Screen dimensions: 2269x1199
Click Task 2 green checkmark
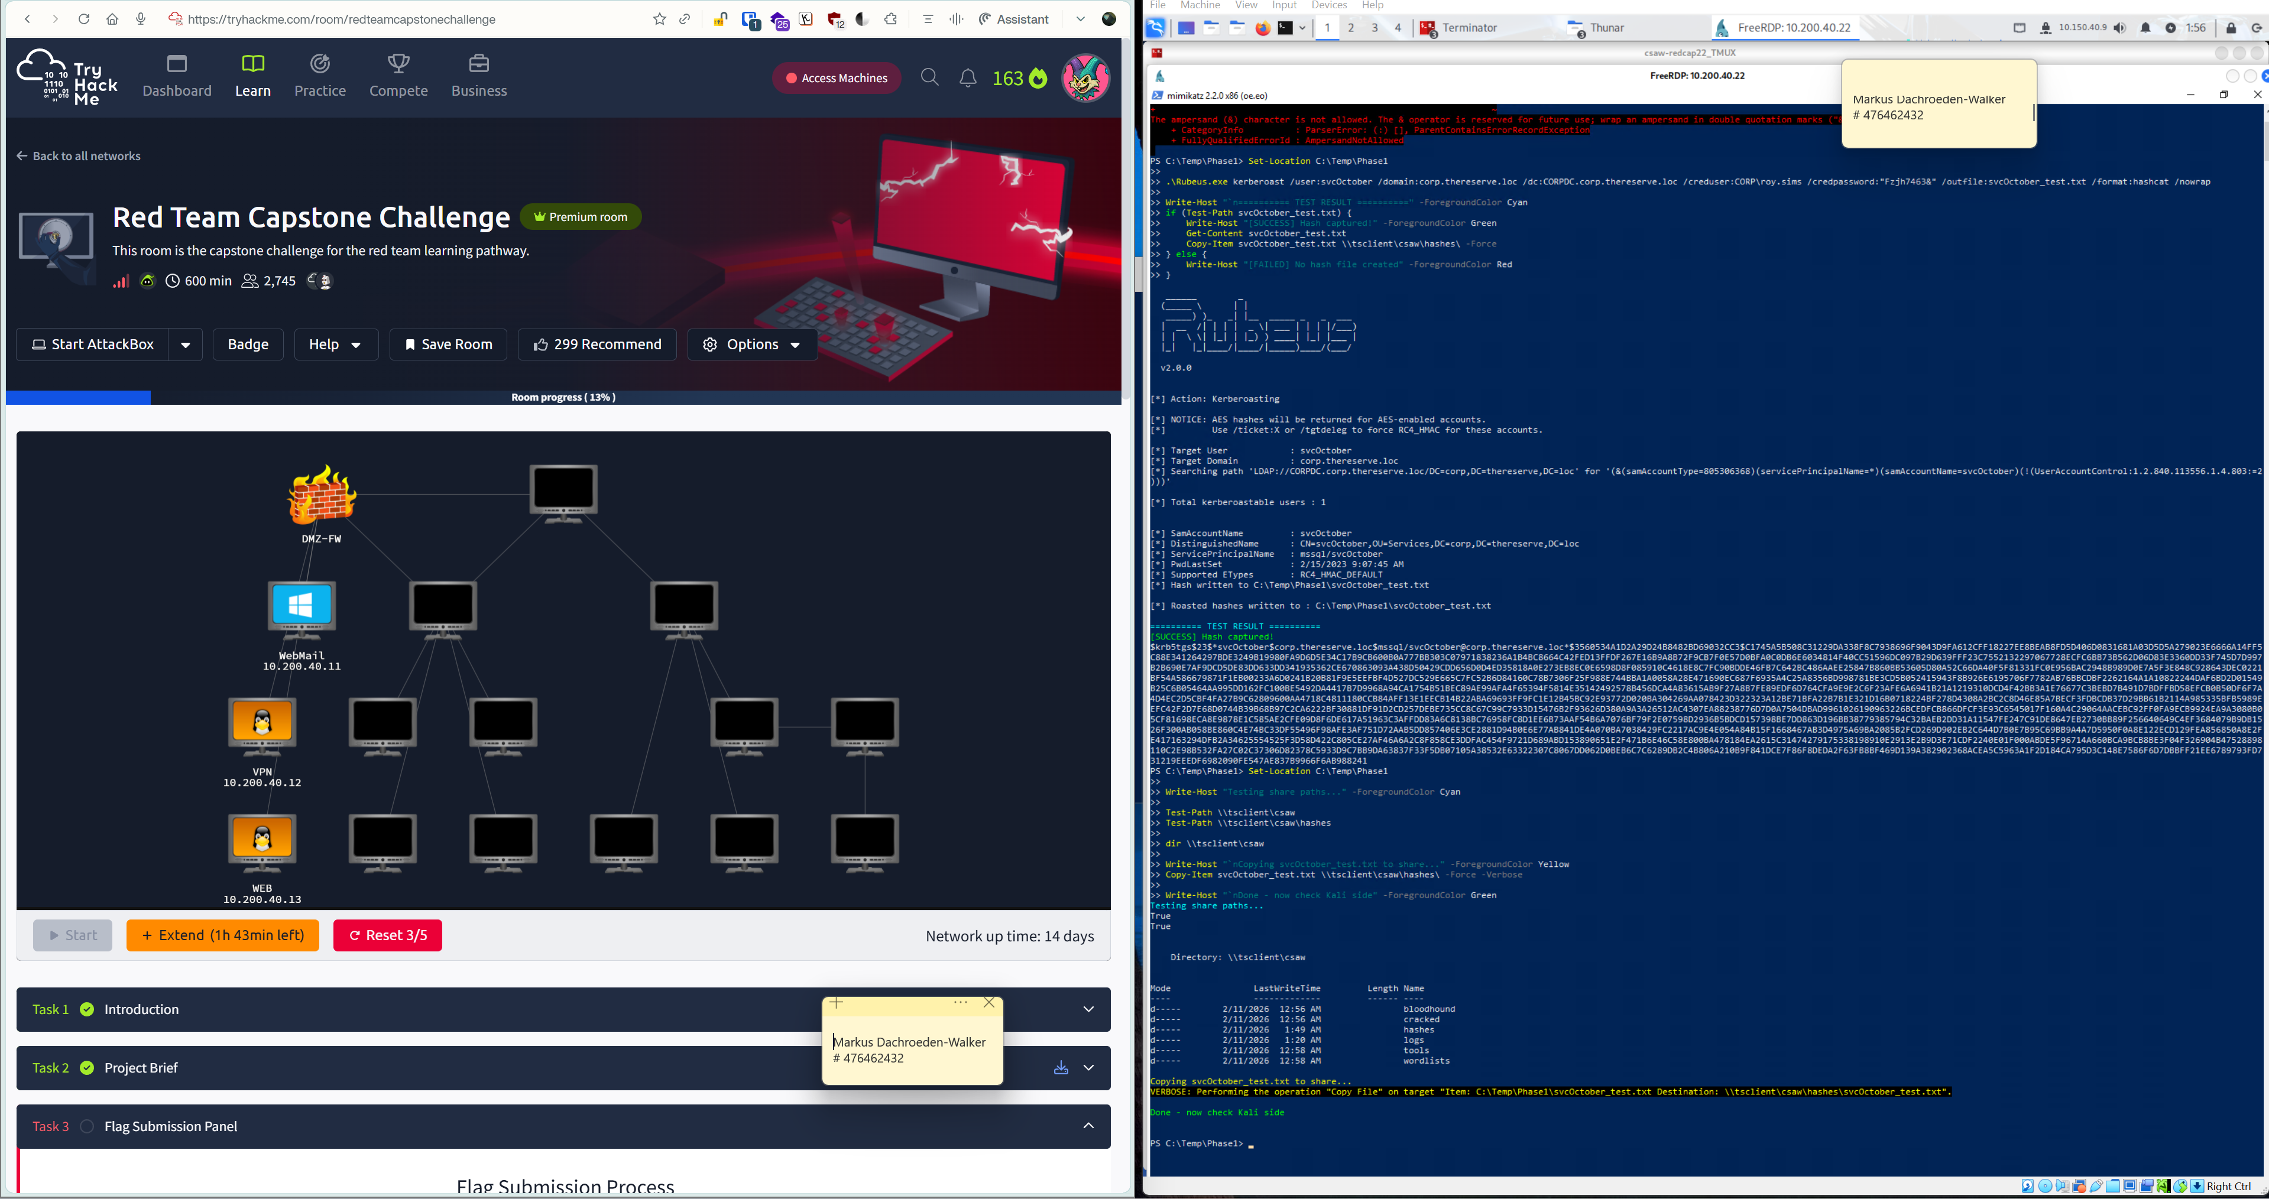(x=87, y=1067)
